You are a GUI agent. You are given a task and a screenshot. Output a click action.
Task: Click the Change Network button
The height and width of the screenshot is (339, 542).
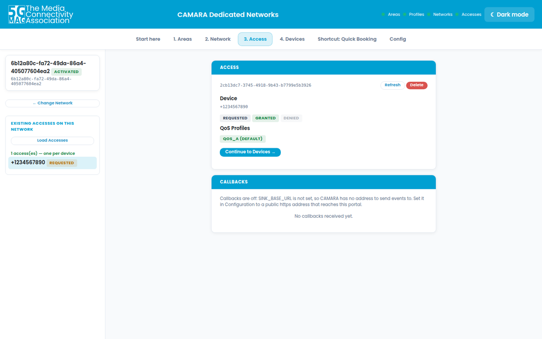click(53, 103)
